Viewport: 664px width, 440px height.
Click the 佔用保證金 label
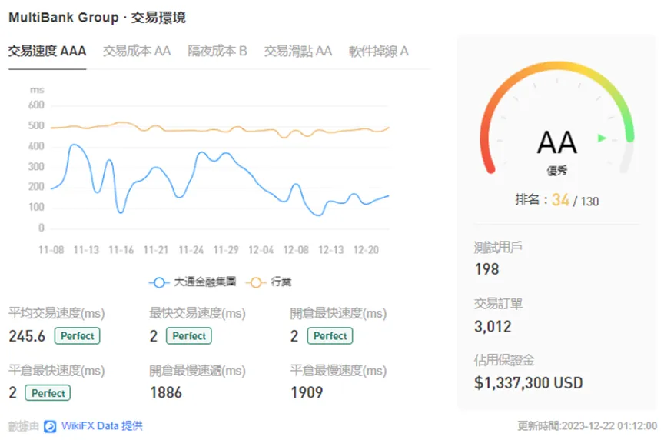click(x=504, y=360)
